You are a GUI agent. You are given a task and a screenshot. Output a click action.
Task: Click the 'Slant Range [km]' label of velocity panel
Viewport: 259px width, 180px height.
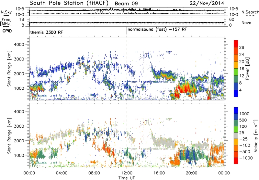(x=9, y=135)
